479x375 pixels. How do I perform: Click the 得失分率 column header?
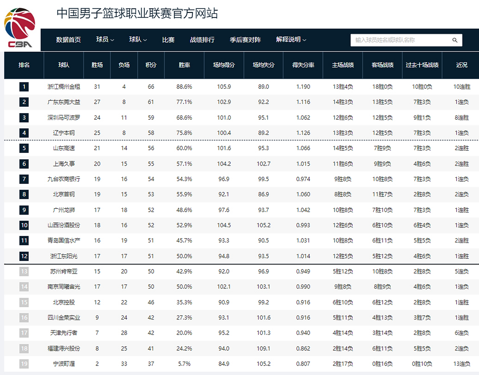pos(303,65)
